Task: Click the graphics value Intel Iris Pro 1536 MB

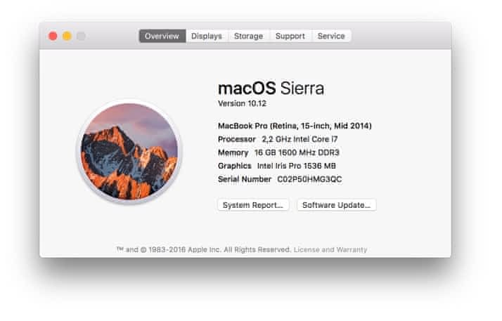Action: 297,166
